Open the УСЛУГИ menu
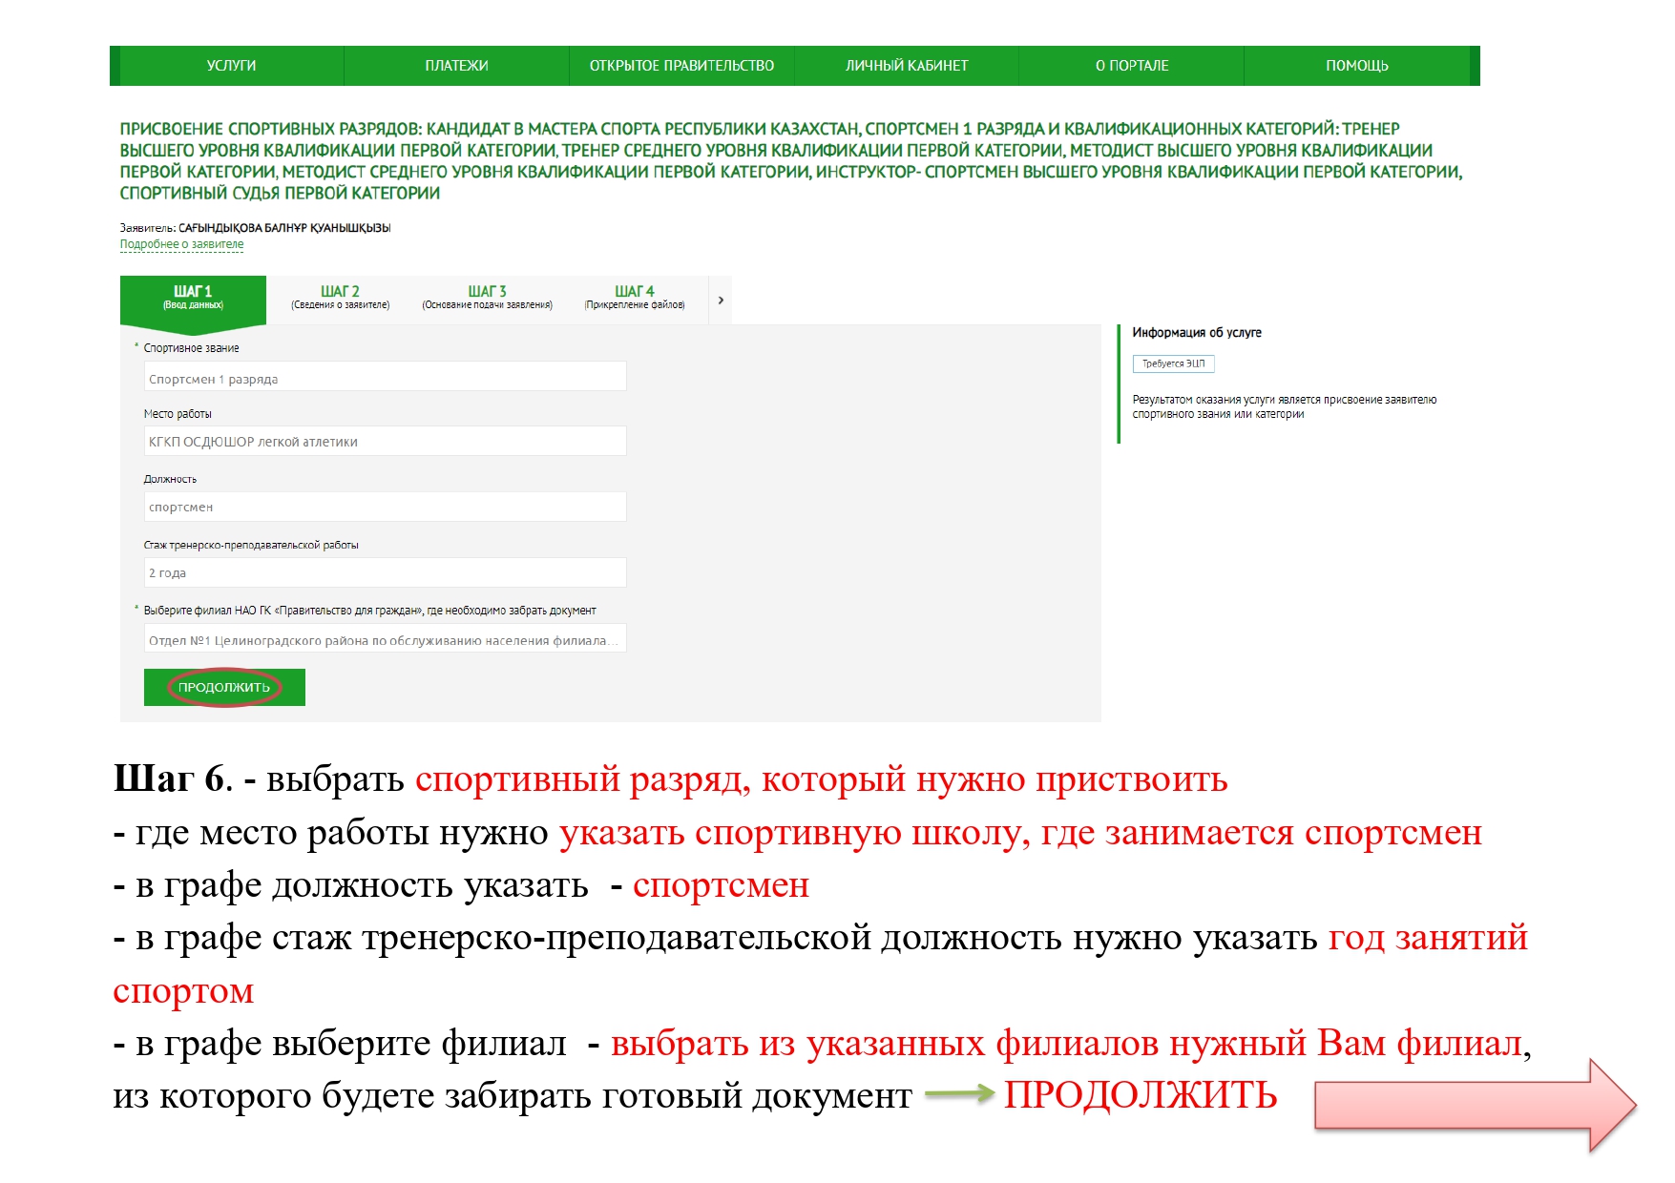This screenshot has width=1675, height=1183. coord(231,66)
